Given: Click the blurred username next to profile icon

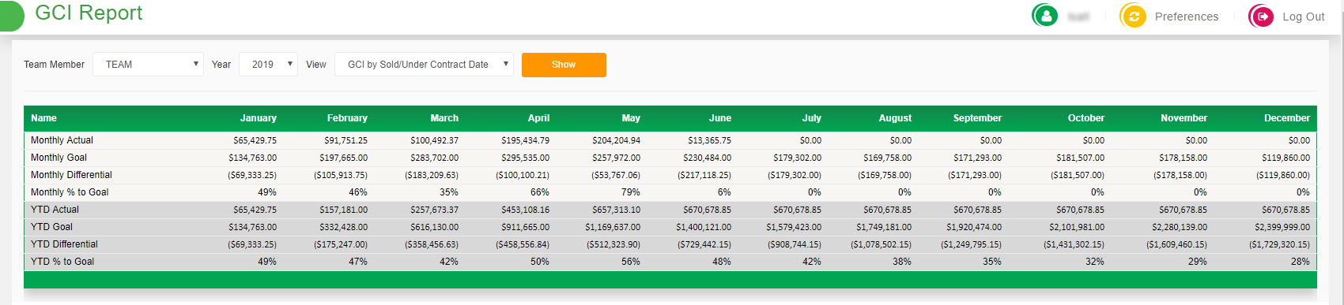Looking at the screenshot, I should [1078, 17].
